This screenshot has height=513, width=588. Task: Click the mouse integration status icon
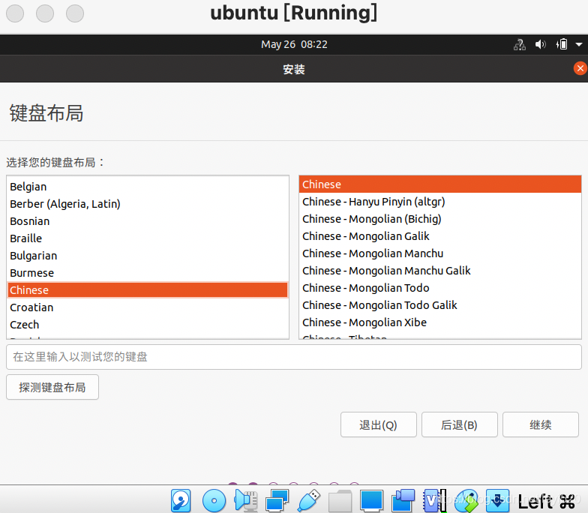pyautogui.click(x=466, y=501)
